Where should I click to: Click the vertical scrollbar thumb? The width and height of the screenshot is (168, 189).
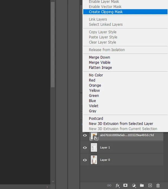click(53, 44)
